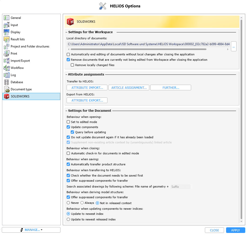
Task: Click the SOLIDWORKS sidebar icon
Action: pos(6,96)
